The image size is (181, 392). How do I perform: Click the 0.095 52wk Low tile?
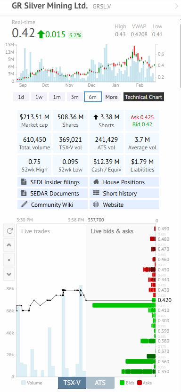coord(71,165)
